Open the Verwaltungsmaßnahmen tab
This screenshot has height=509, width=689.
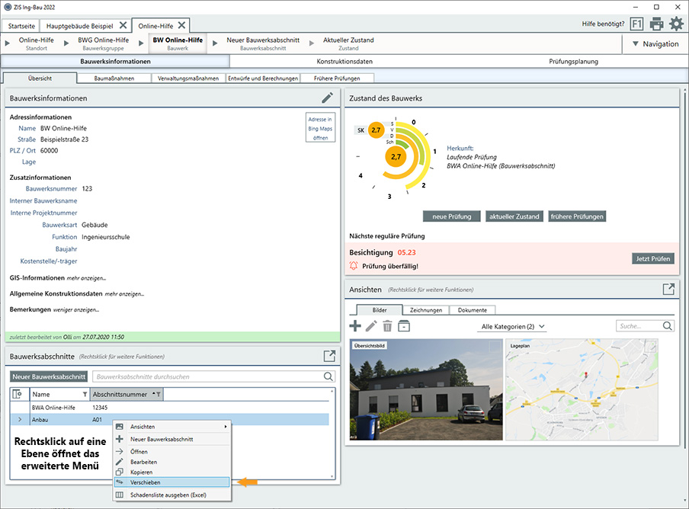[x=188, y=78]
